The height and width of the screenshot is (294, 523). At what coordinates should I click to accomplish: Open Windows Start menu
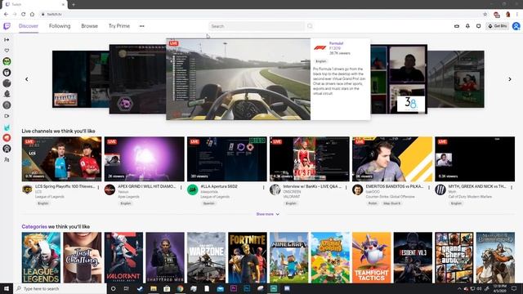[7, 288]
